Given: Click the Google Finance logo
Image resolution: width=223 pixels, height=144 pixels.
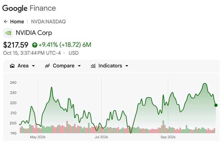Looking at the screenshot, I should (29, 8).
